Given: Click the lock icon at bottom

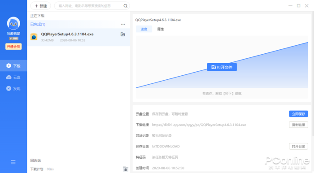Looking at the screenshot, I should [x=126, y=169].
